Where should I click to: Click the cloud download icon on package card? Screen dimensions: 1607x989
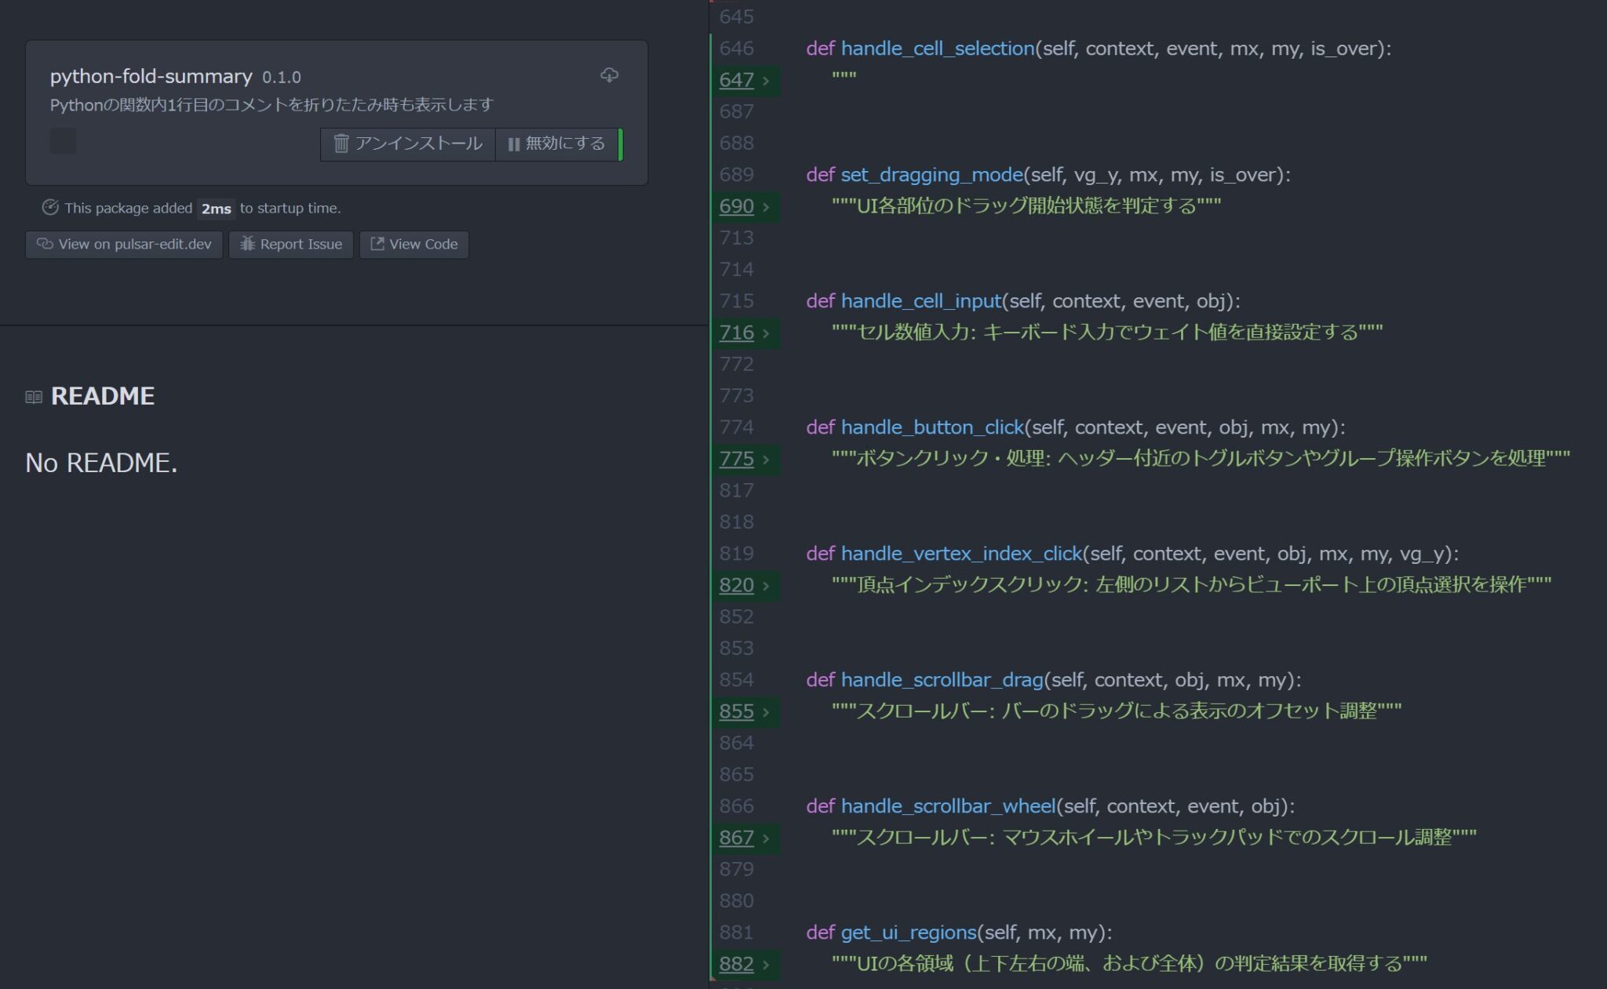click(x=609, y=75)
